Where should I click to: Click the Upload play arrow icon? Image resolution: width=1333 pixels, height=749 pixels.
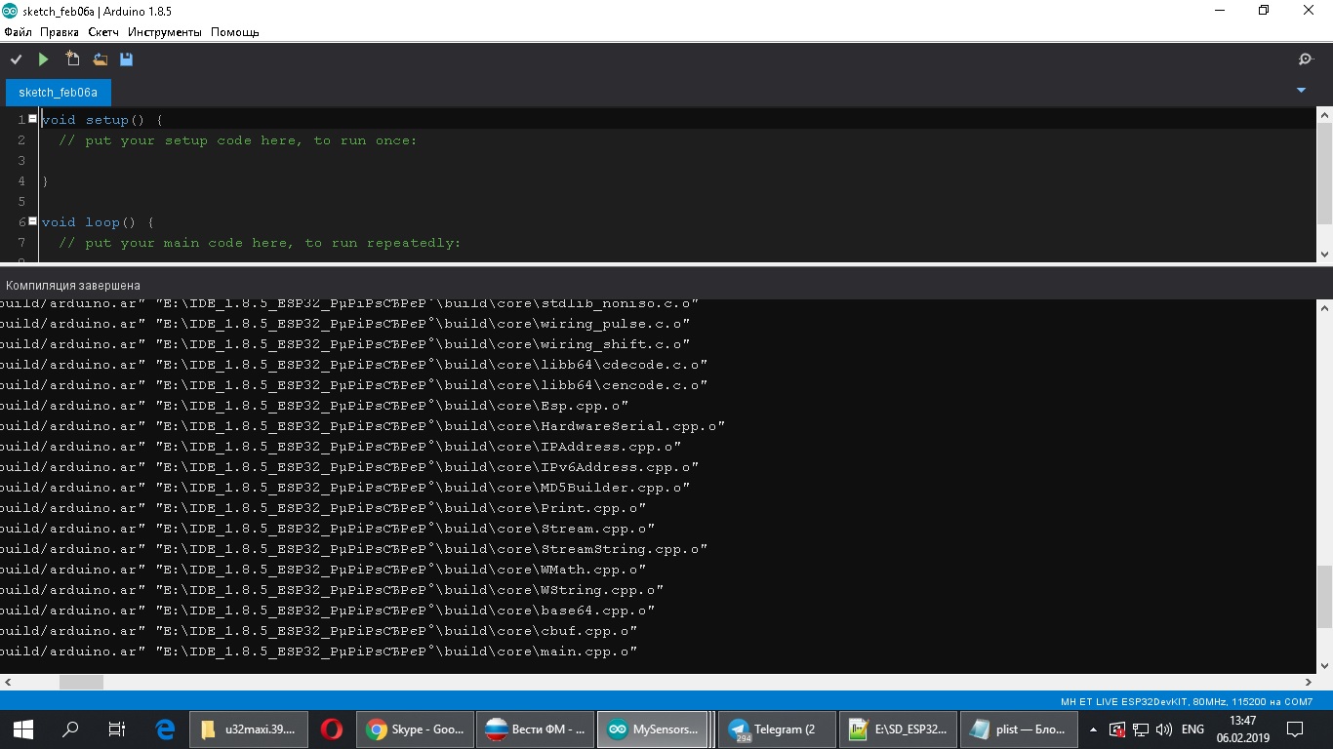coord(43,59)
